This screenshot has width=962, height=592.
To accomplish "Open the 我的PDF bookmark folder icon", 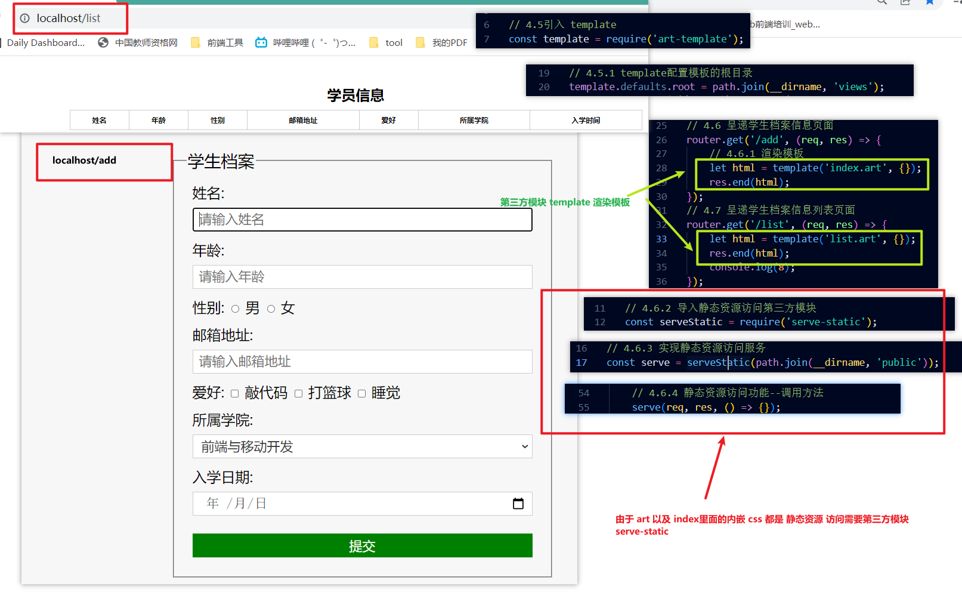I will [x=420, y=42].
